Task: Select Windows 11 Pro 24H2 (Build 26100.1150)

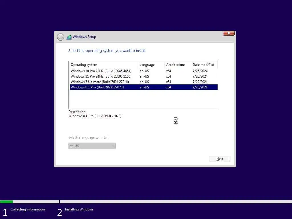Action: (144, 76)
